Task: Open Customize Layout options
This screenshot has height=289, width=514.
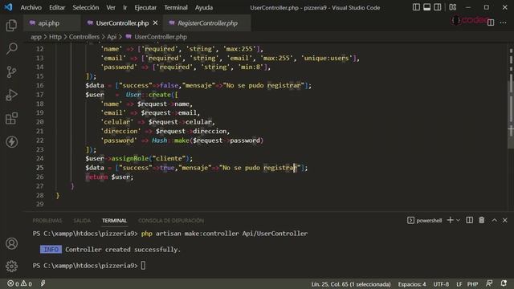Action: coord(453,7)
